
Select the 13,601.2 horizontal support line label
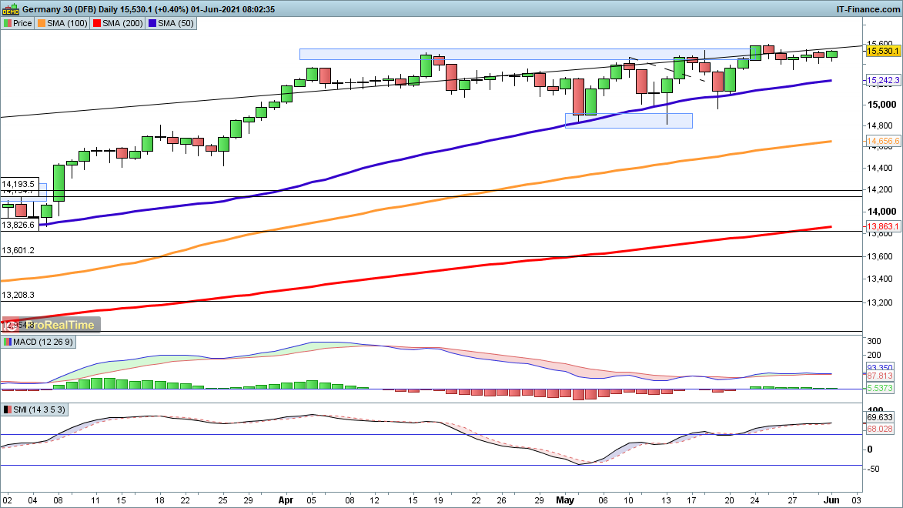click(18, 251)
